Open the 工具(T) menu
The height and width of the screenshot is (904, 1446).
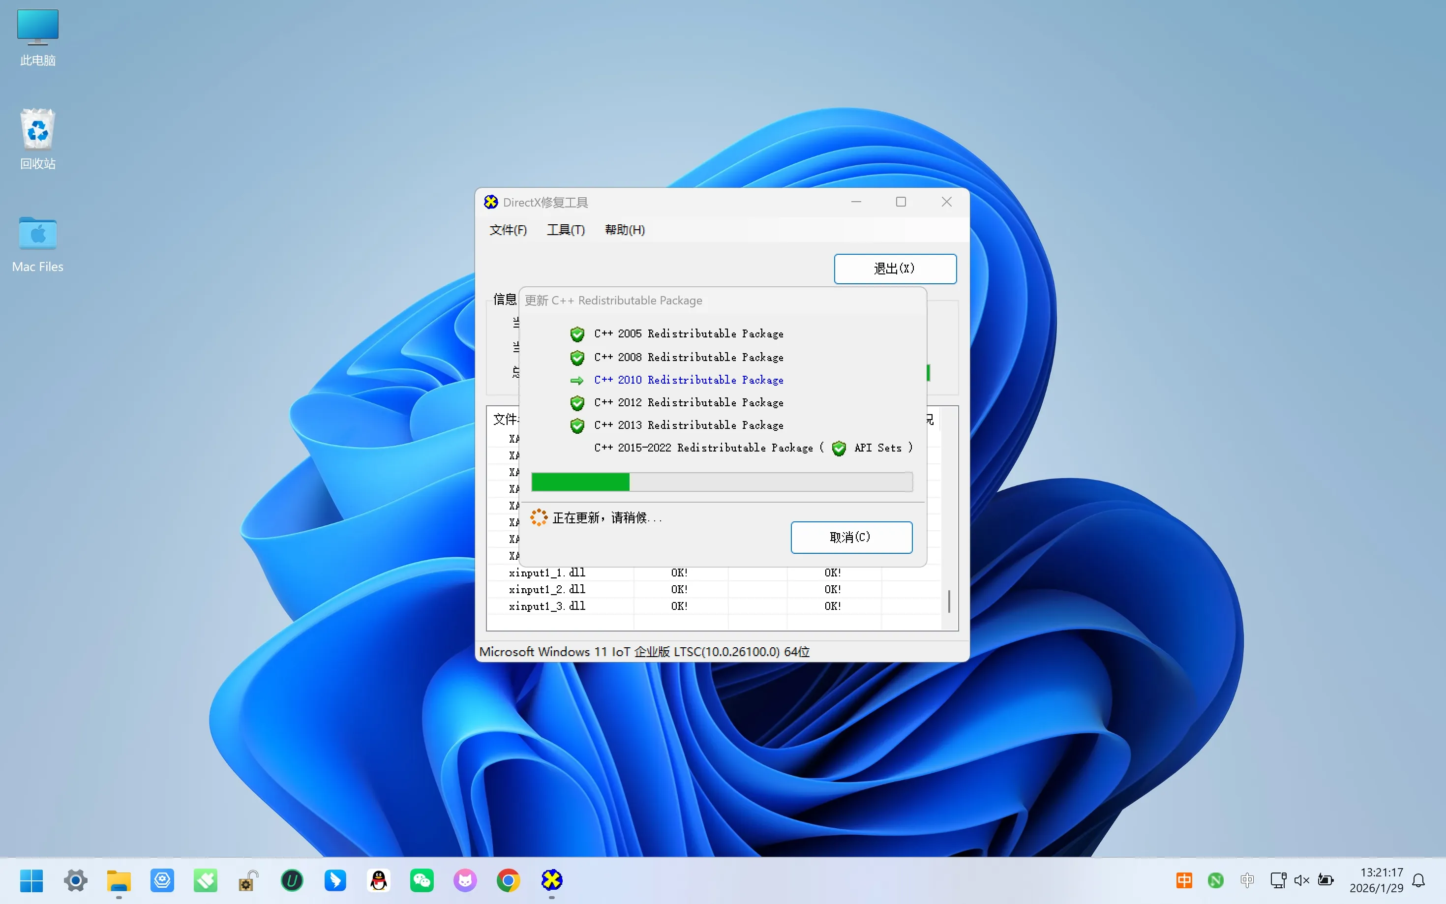point(566,230)
